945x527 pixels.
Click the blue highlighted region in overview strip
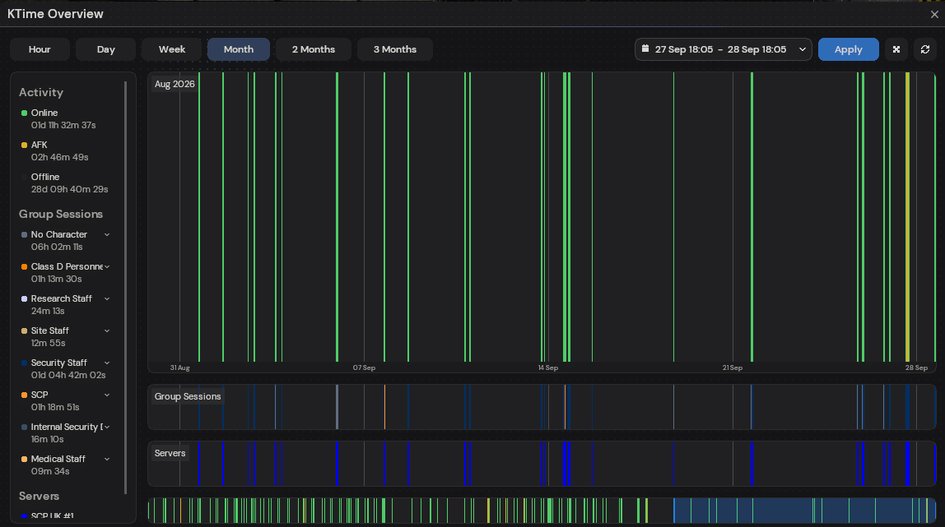(x=803, y=511)
